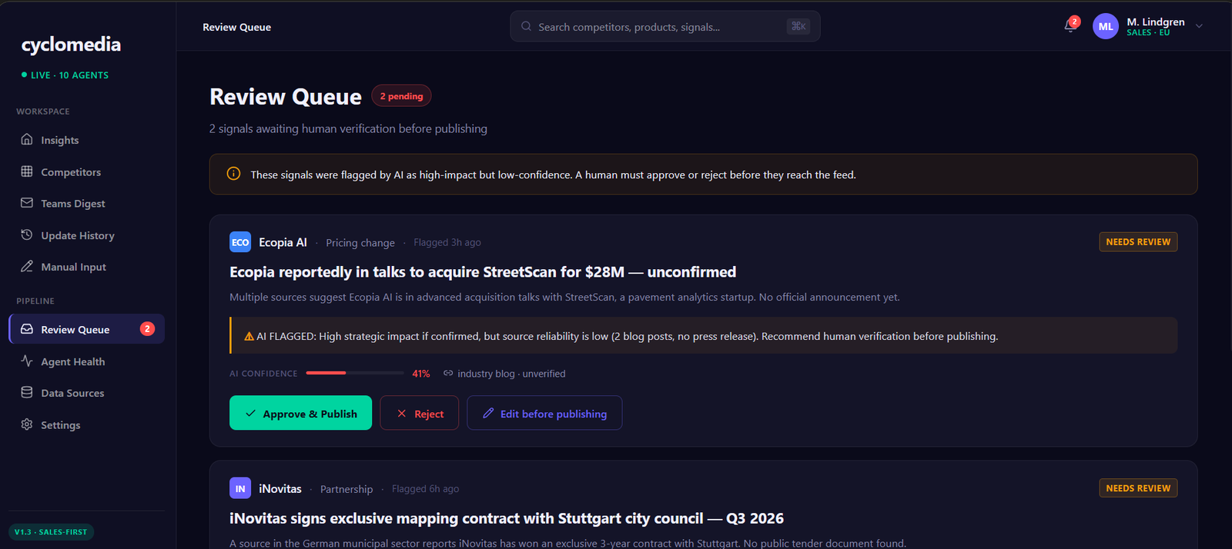1232x549 pixels.
Task: Click the Ecopia AI company name
Action: 283,242
